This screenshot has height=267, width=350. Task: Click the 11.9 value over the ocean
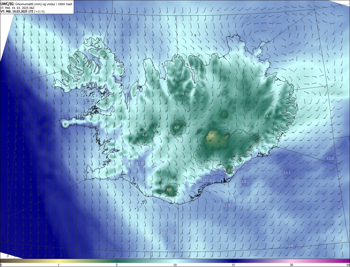[165, 233]
